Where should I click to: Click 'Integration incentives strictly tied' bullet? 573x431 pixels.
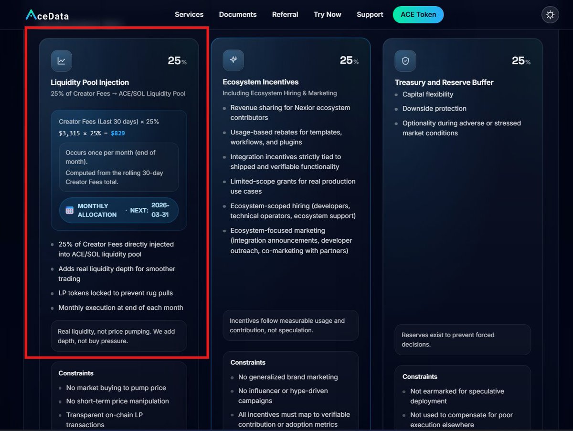click(x=286, y=162)
